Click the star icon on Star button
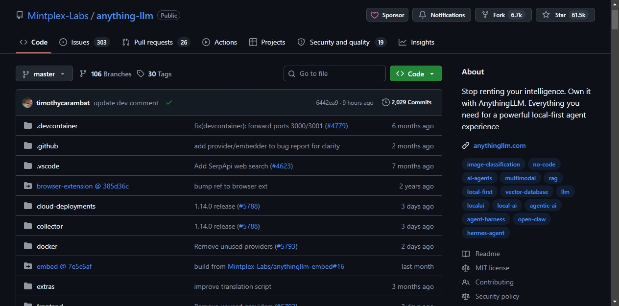The width and height of the screenshot is (619, 306). [x=546, y=15]
